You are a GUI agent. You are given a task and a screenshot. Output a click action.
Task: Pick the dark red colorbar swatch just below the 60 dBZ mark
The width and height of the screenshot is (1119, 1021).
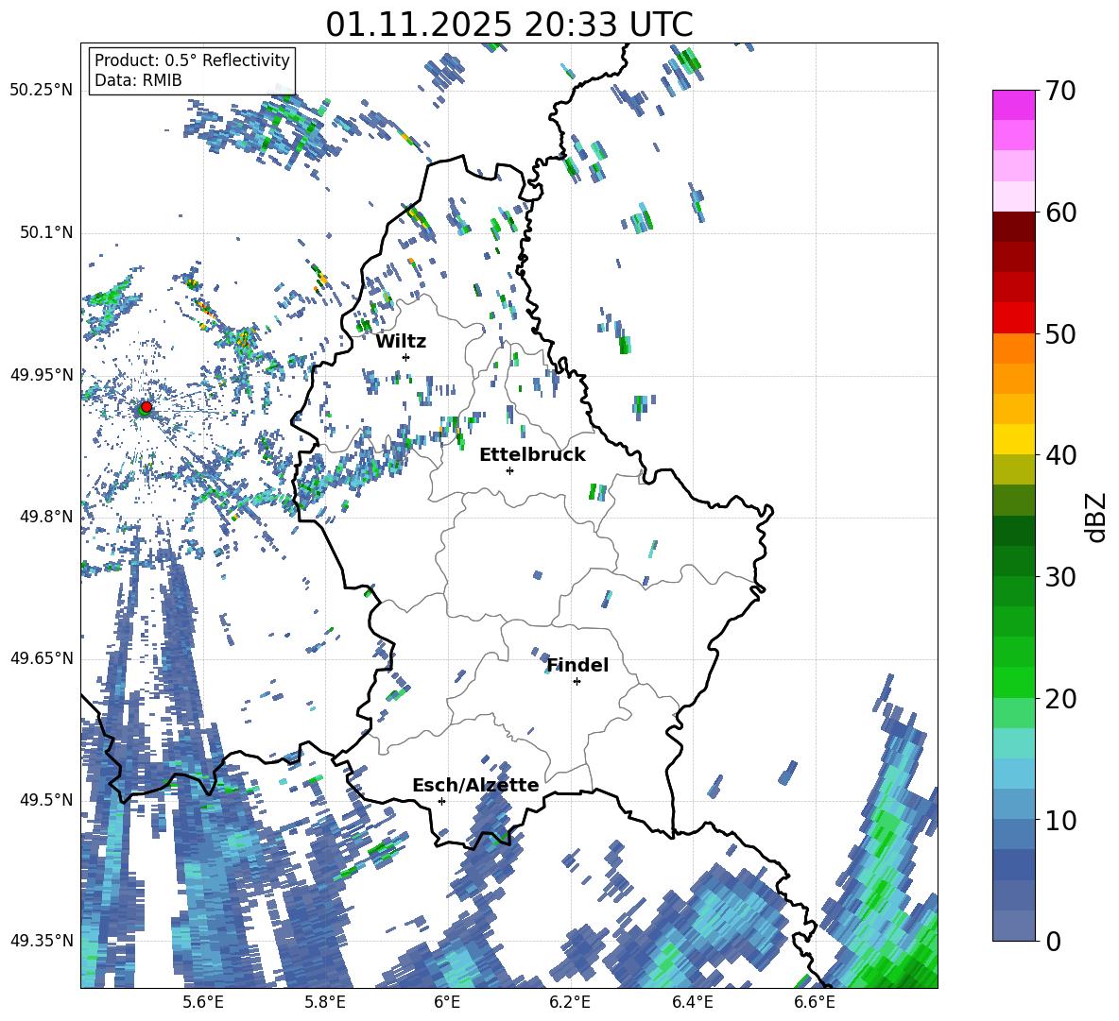point(1013,227)
